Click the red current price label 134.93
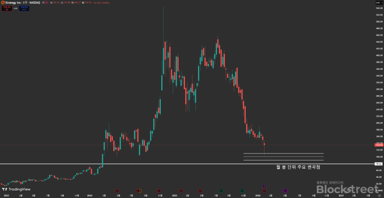 tap(377, 145)
